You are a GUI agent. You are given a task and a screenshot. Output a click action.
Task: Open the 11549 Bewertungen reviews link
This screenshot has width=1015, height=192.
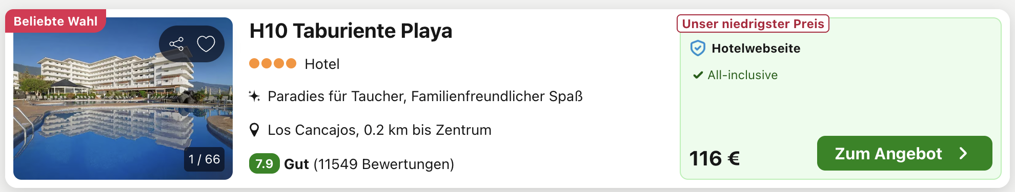click(x=383, y=164)
